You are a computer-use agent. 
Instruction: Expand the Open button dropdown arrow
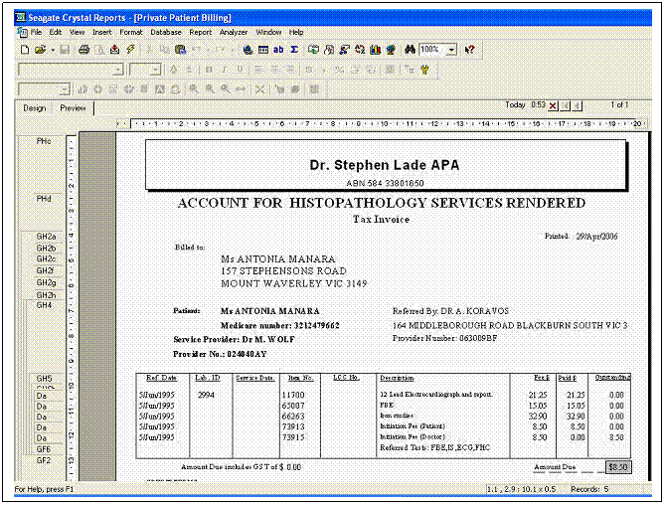pyautogui.click(x=53, y=50)
